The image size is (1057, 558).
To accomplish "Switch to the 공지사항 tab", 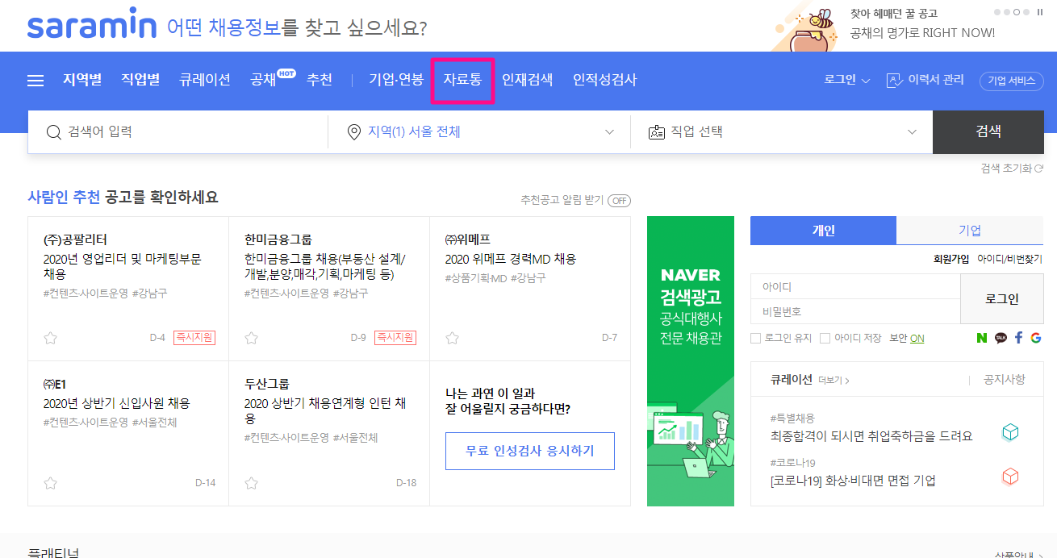I will [1005, 379].
